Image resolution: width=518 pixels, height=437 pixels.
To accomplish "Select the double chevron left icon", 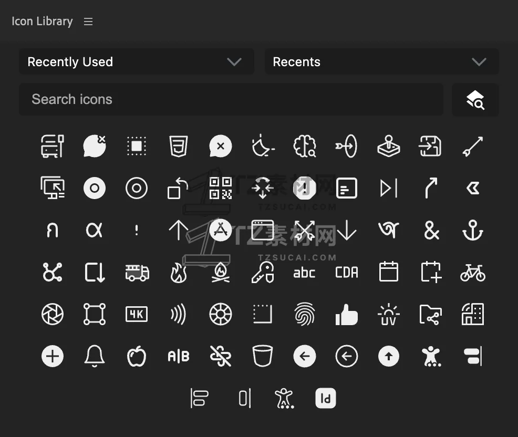I will [473, 188].
